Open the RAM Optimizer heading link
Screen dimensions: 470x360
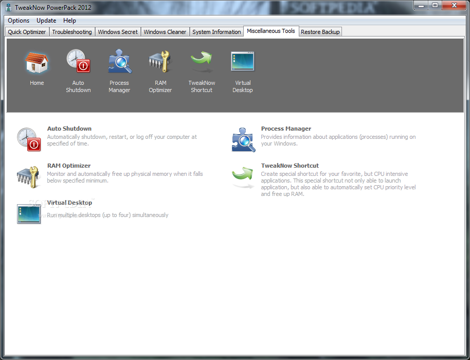69,166
